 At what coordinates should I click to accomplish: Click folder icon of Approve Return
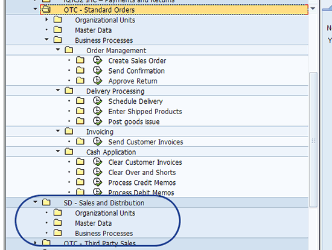(80, 80)
